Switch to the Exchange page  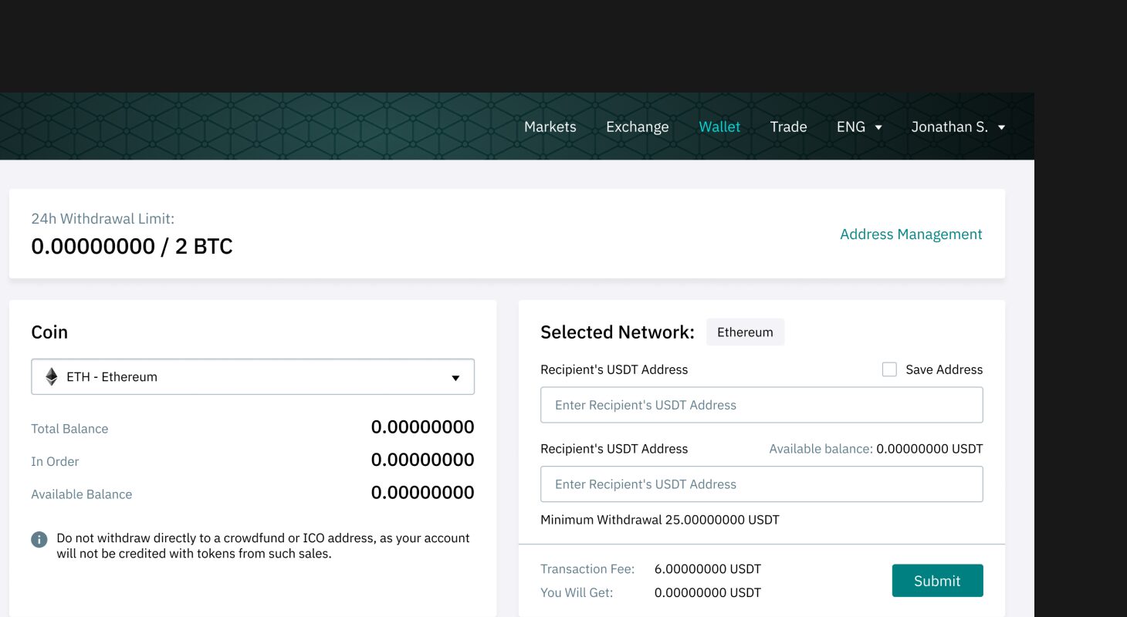(x=637, y=126)
